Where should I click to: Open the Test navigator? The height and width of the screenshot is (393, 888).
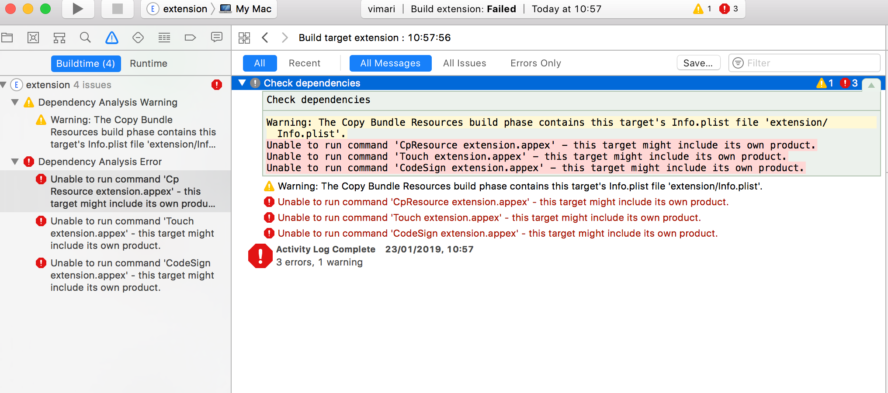pyautogui.click(x=138, y=38)
